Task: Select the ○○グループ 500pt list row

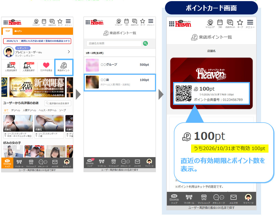Action: pos(120,65)
